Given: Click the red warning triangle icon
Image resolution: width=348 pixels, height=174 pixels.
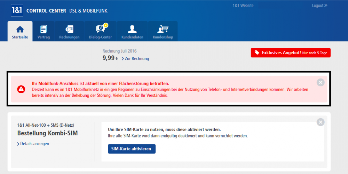Looking at the screenshot, I should coord(21,89).
